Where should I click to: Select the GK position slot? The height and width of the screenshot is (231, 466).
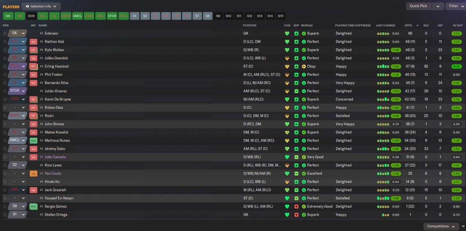(x=8, y=16)
